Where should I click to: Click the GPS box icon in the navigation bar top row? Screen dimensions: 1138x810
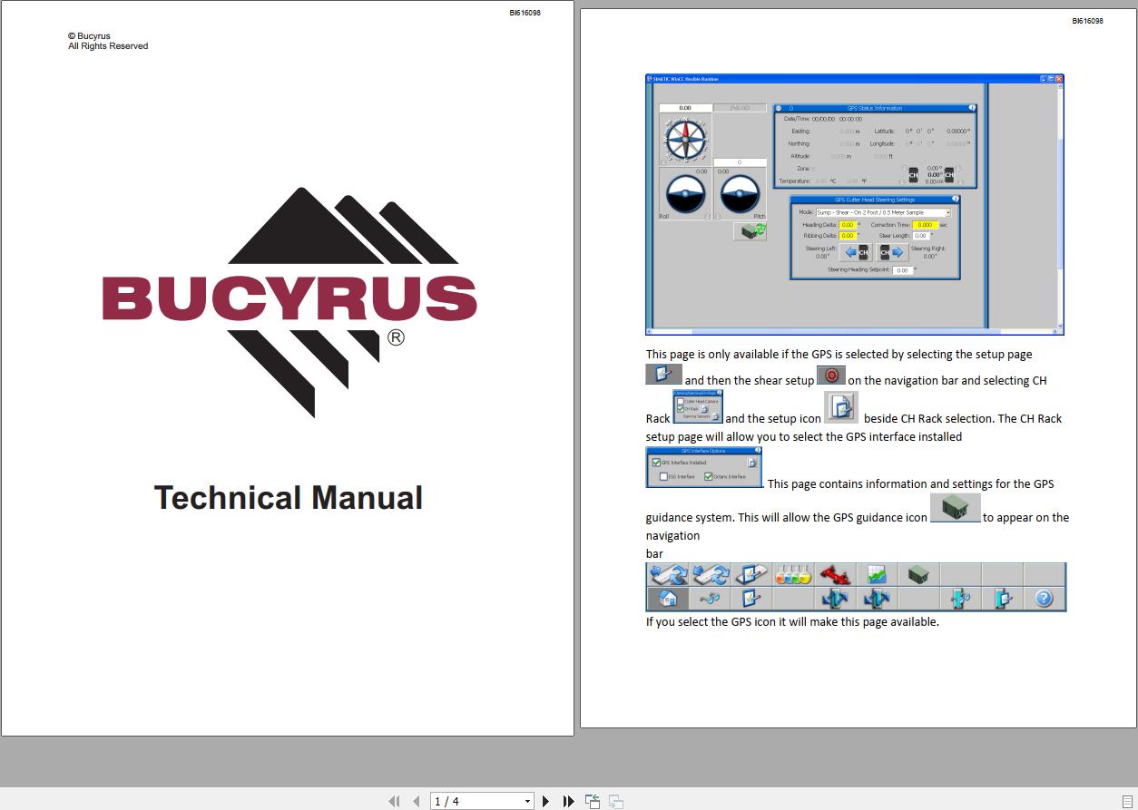[917, 575]
